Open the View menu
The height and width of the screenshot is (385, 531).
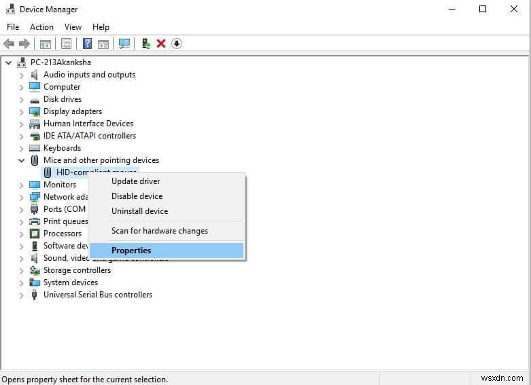tap(73, 27)
